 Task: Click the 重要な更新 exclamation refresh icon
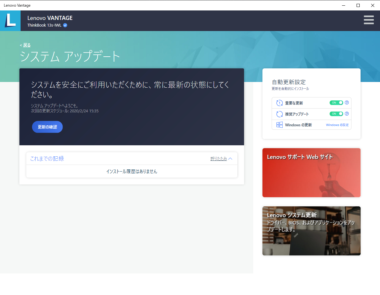pos(280,103)
